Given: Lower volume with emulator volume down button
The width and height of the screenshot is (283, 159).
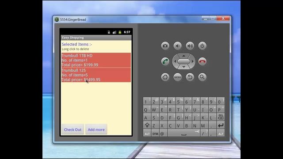Looking at the screenshot, I should 178,46.
